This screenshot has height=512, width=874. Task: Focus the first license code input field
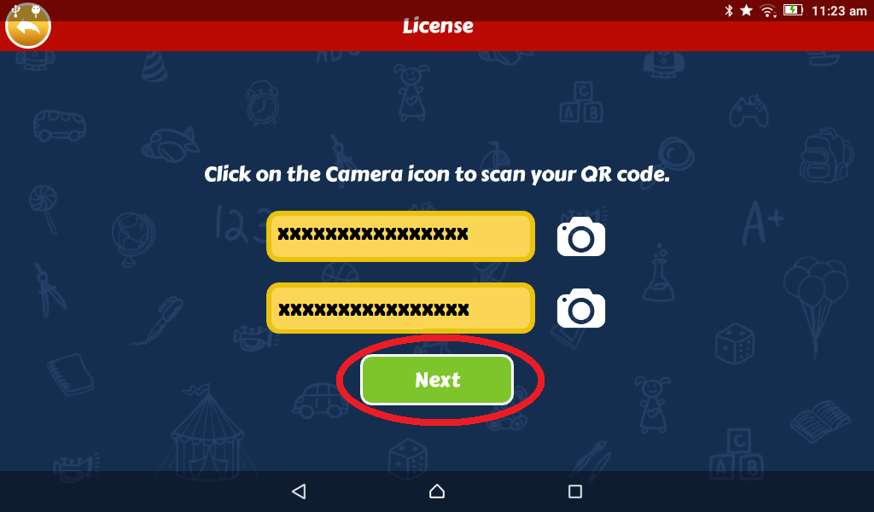(x=401, y=236)
